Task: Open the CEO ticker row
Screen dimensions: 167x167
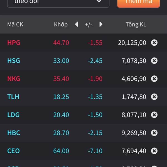Action: click(14, 151)
